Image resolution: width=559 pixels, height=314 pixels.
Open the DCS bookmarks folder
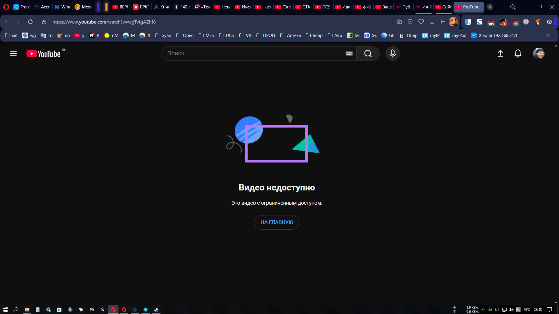227,35
